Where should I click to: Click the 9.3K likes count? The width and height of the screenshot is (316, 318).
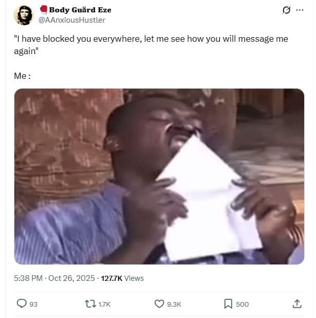pos(174,304)
